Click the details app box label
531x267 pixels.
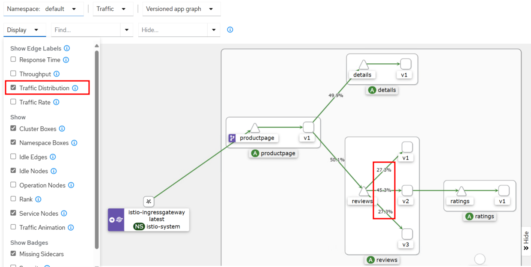tap(383, 90)
